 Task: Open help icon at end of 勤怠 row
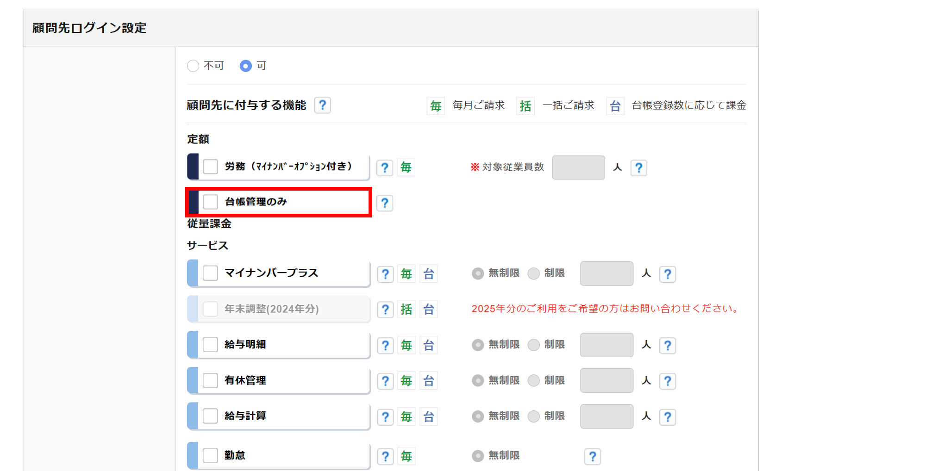pos(592,457)
